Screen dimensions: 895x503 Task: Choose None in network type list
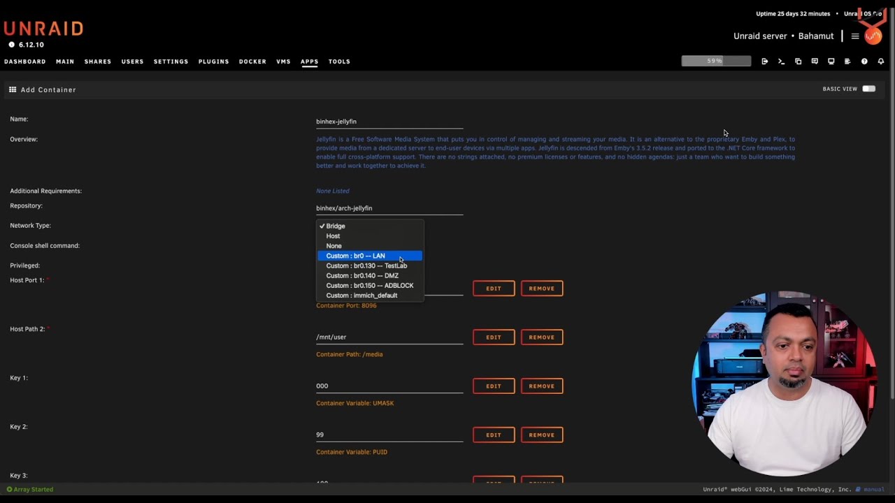pos(370,246)
